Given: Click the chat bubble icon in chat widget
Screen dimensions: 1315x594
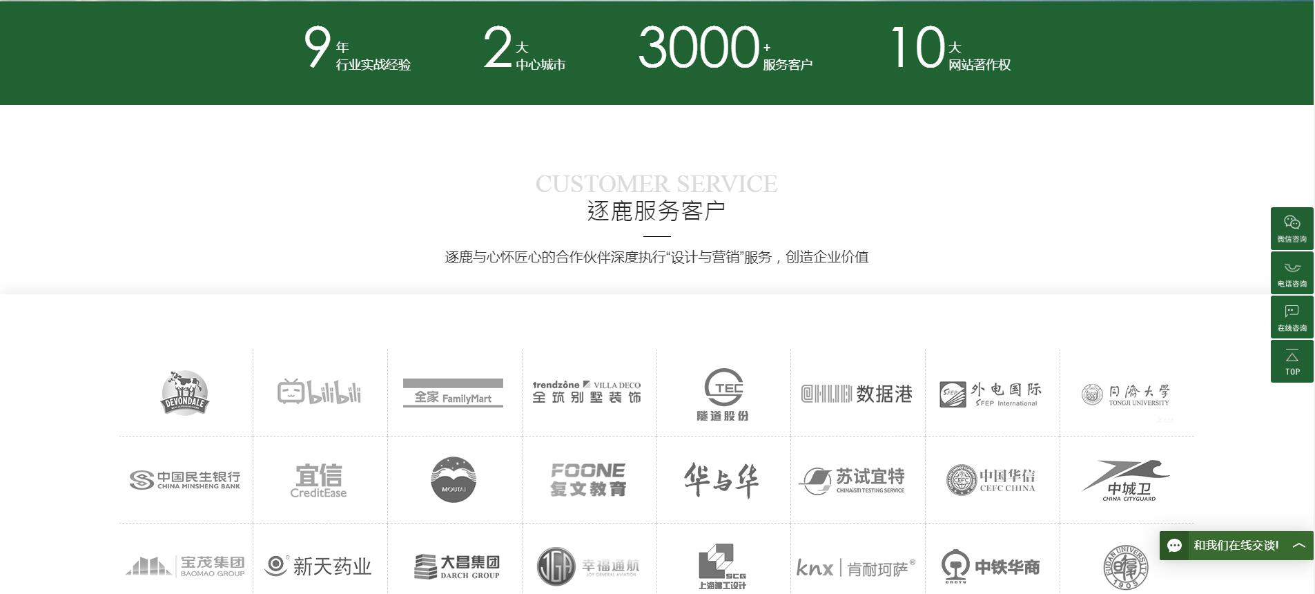Looking at the screenshot, I should pos(1175,546).
